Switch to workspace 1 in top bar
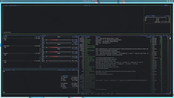This screenshot has width=174, height=98. coord(4,1)
